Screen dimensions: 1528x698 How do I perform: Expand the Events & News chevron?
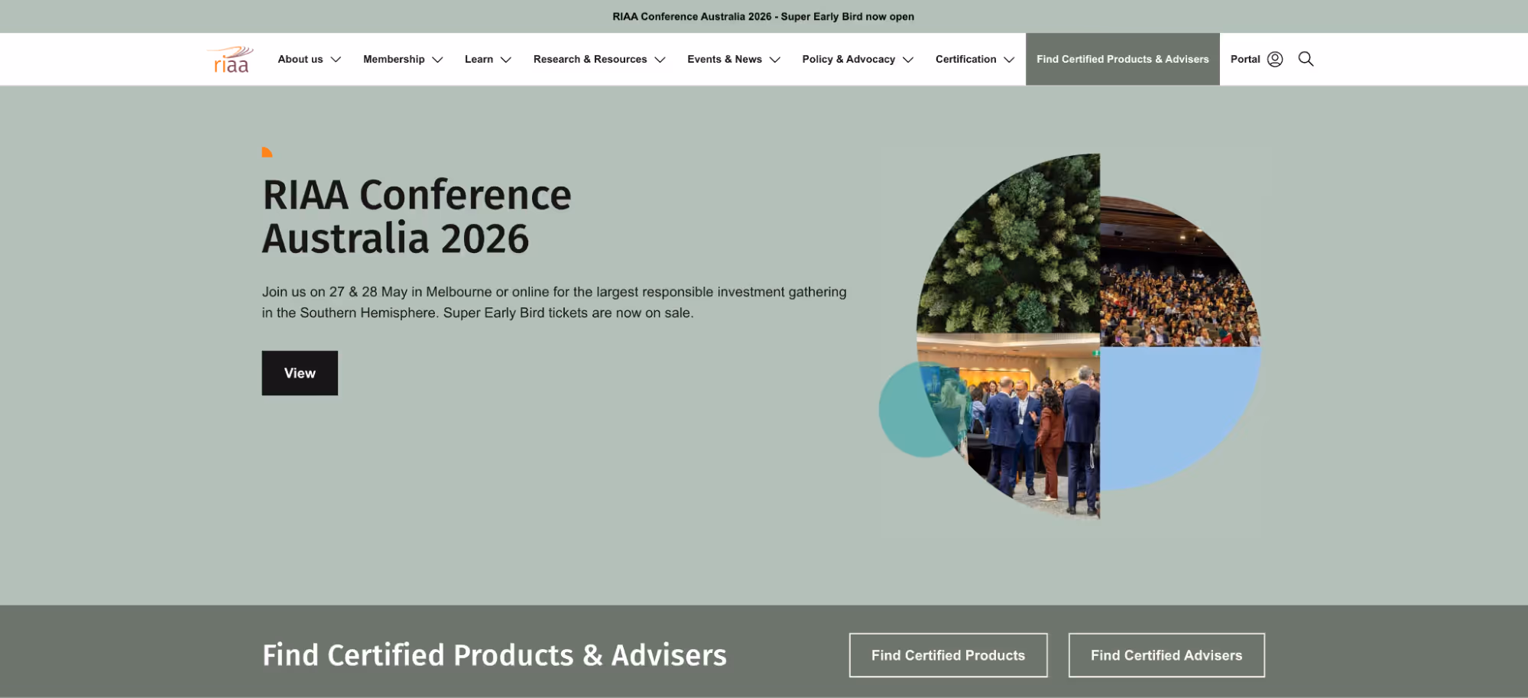coord(774,60)
